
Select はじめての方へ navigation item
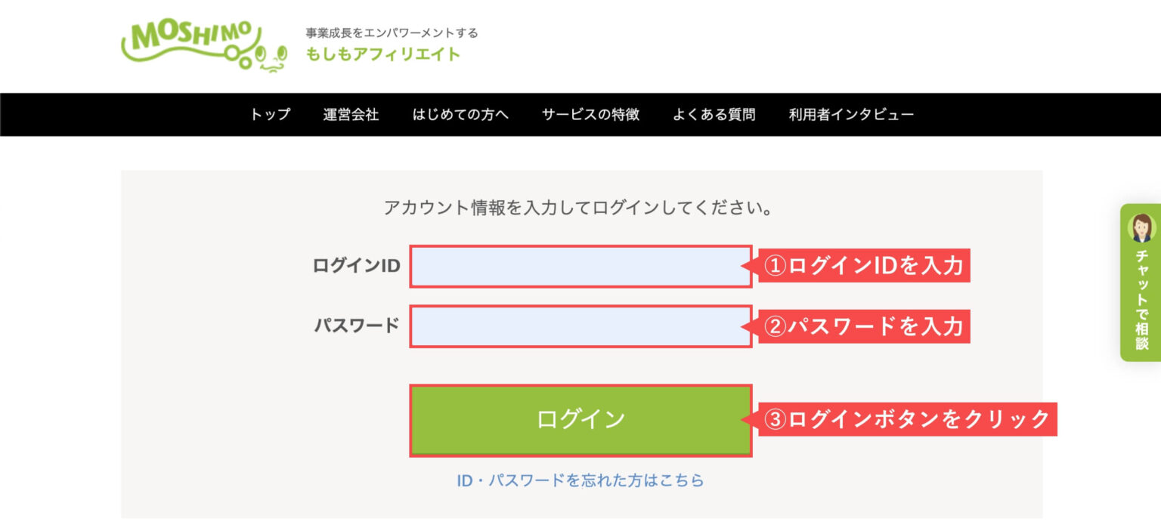click(x=460, y=114)
